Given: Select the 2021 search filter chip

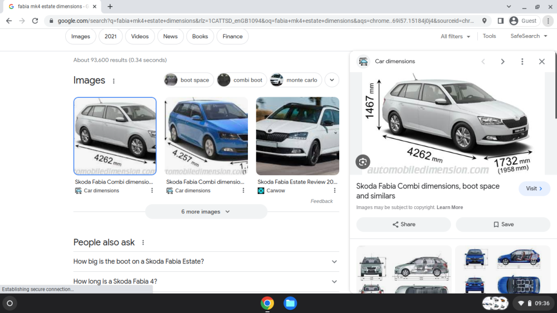Looking at the screenshot, I should tap(110, 37).
